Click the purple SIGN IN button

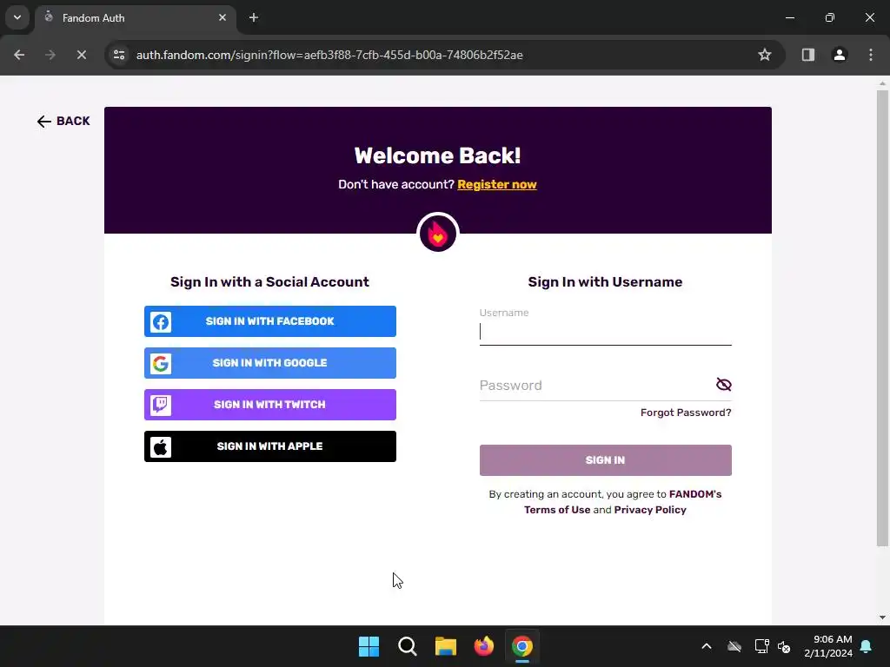coord(606,460)
